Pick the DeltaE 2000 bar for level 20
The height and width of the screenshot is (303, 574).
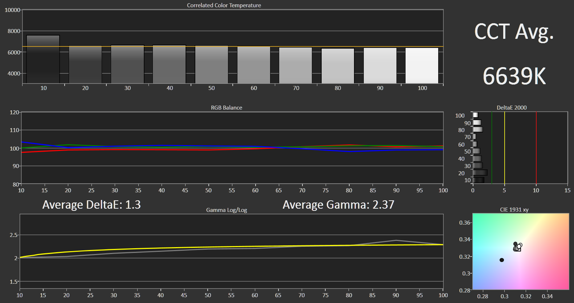[480, 173]
